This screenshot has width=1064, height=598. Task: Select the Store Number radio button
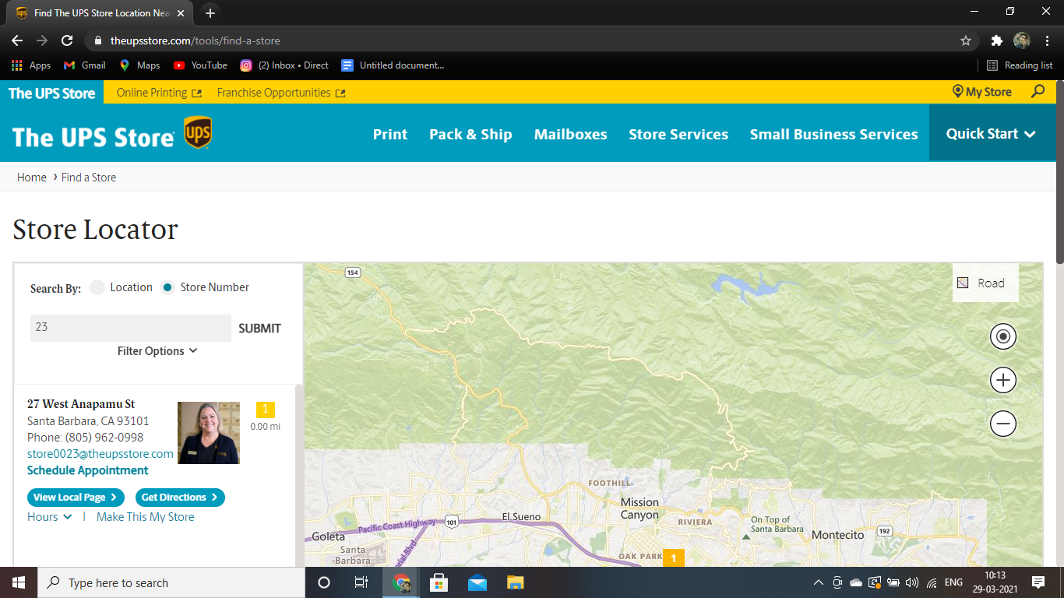point(167,287)
